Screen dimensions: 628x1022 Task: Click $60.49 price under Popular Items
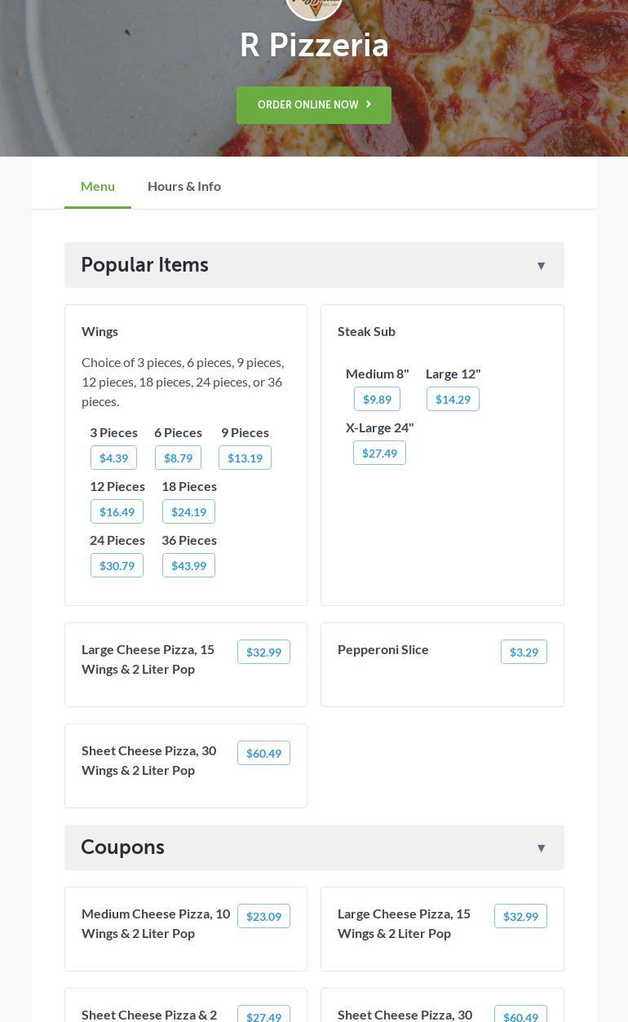[263, 753]
